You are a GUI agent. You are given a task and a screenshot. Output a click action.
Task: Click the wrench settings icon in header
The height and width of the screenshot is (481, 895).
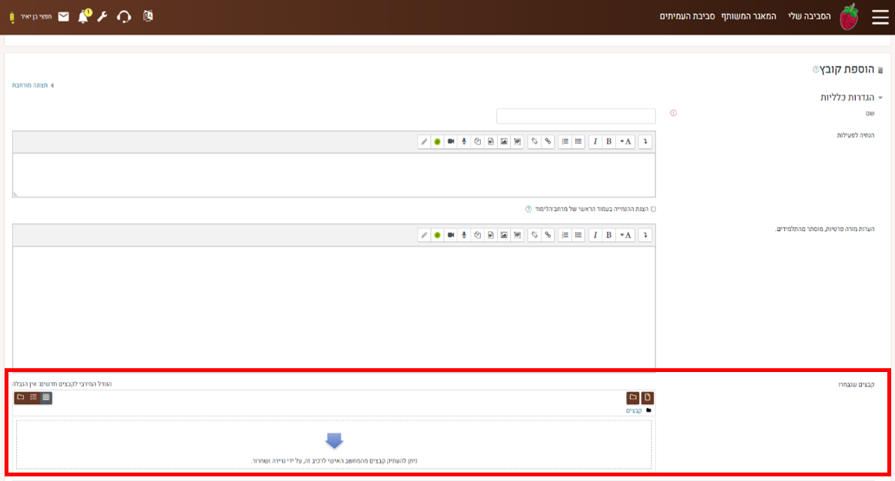point(102,16)
